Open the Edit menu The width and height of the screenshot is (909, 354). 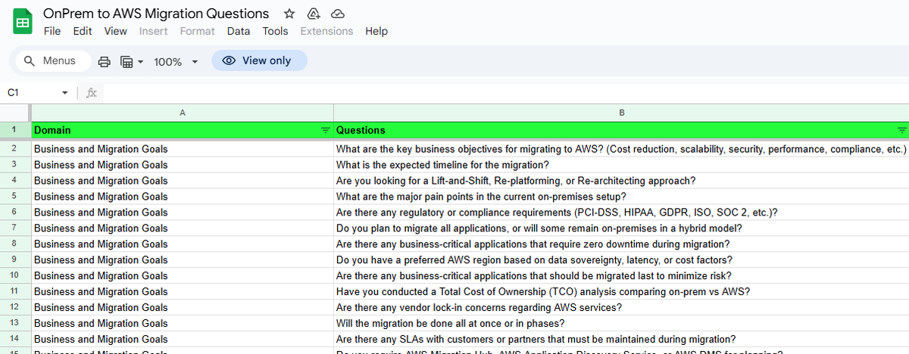pyautogui.click(x=83, y=31)
